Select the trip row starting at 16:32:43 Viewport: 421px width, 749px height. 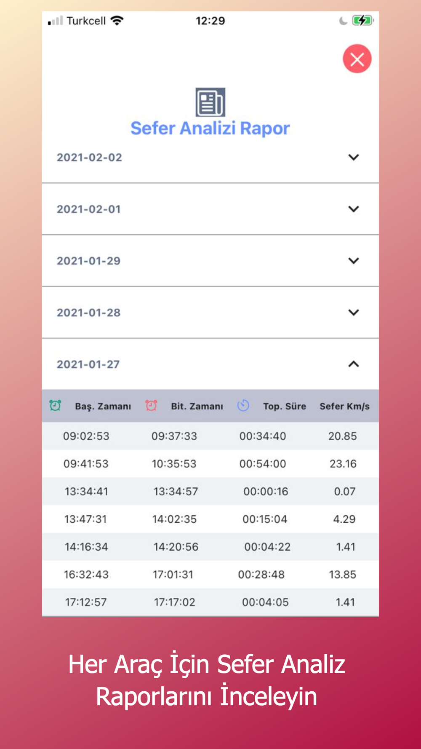point(210,575)
